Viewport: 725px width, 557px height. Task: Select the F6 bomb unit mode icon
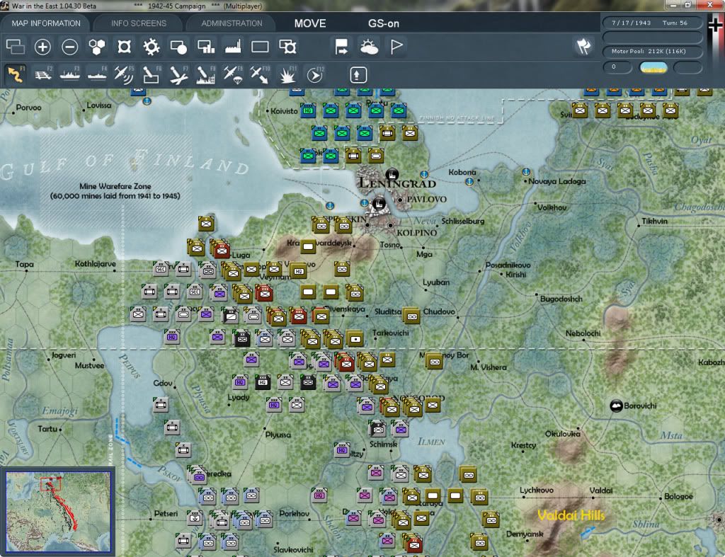click(x=152, y=74)
